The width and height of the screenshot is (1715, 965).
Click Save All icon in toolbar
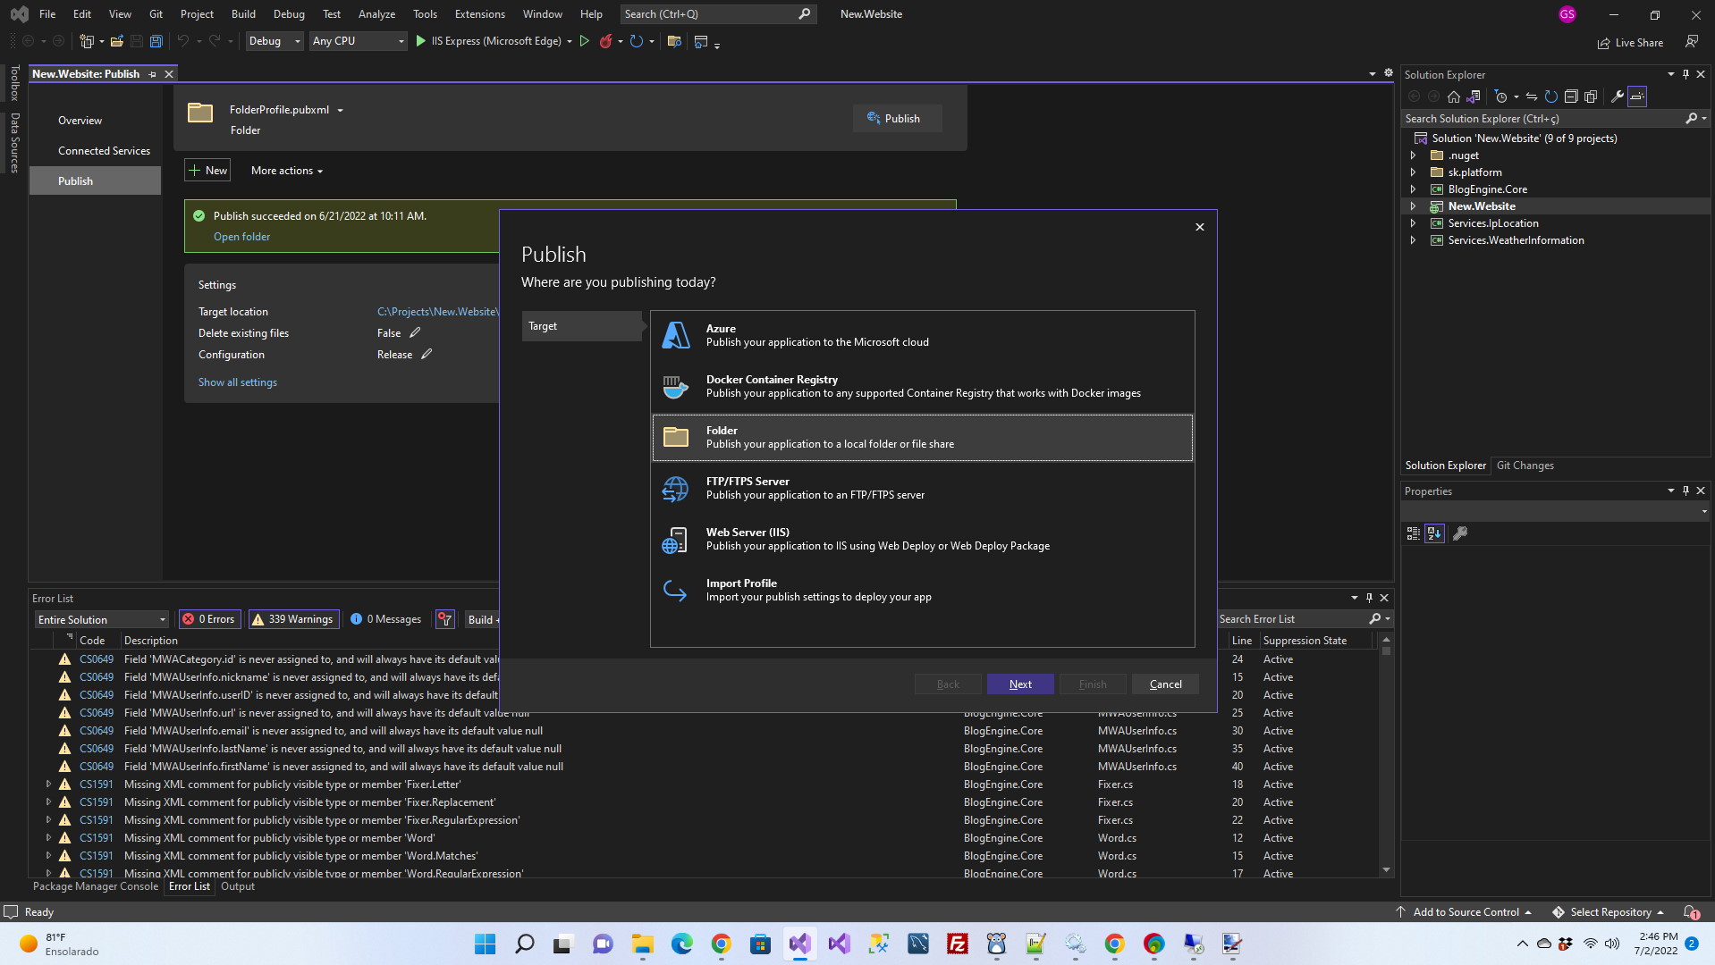click(156, 41)
